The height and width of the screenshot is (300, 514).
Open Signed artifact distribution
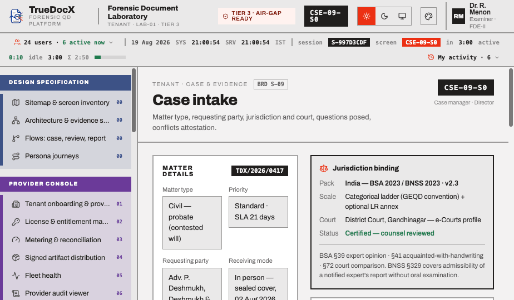[67, 257]
